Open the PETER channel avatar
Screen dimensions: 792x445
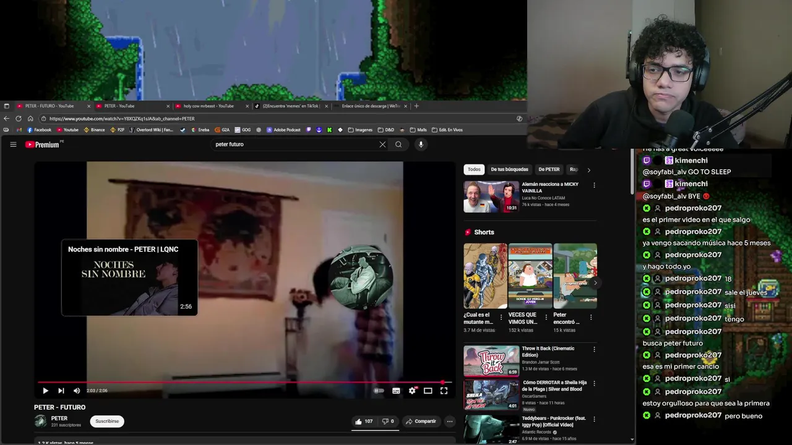(x=40, y=421)
